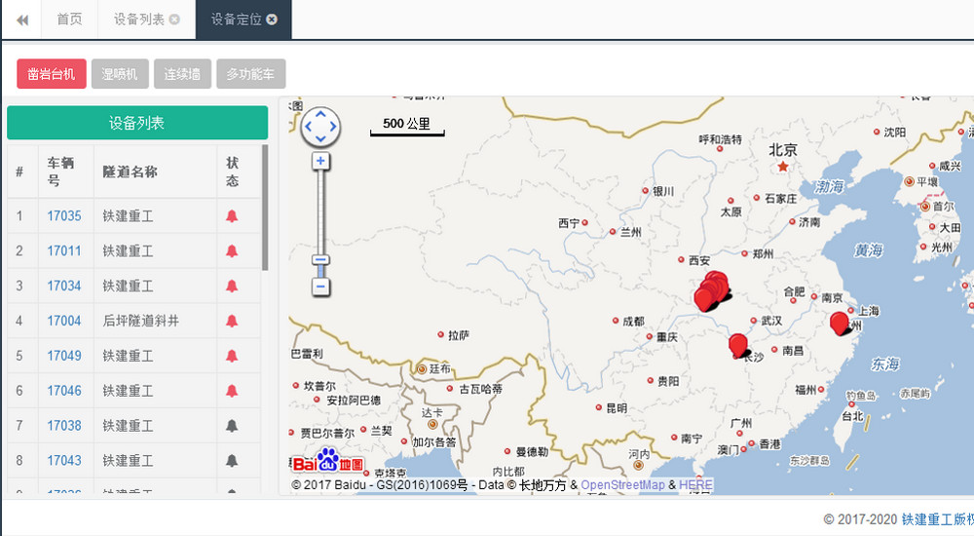Click the device list vertical scrollbar

265,207
